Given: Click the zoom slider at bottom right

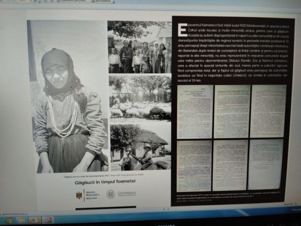Looking at the screenshot, I should [289, 204].
